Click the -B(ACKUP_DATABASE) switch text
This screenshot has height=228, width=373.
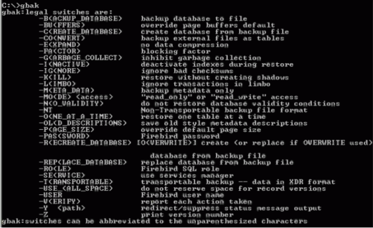coord(80,19)
